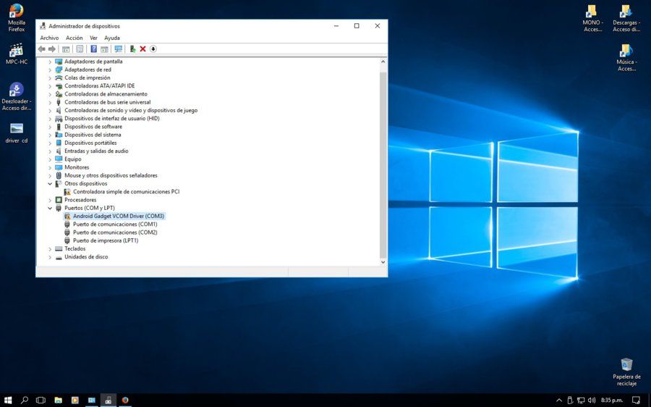
Task: Click the taskbar clock showing 8:35 p.m.
Action: 612,400
